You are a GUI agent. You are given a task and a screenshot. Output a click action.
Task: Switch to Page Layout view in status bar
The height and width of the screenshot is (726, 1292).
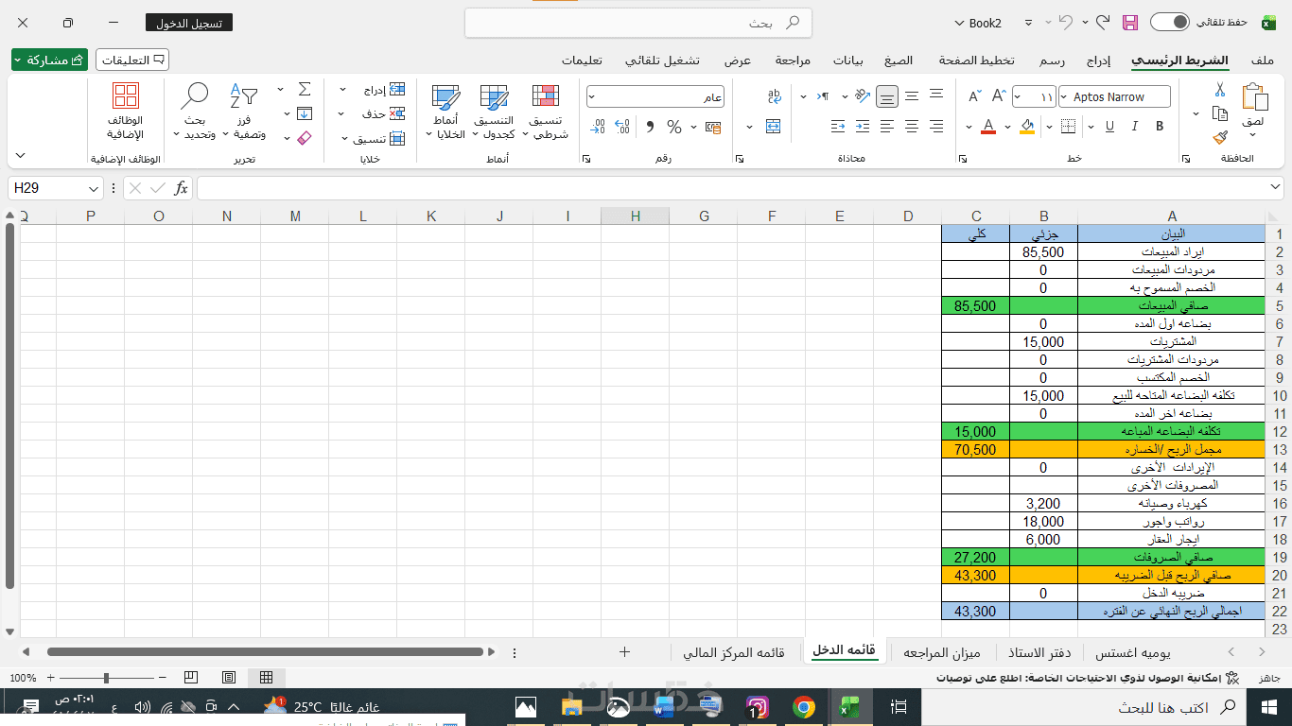pos(228,678)
